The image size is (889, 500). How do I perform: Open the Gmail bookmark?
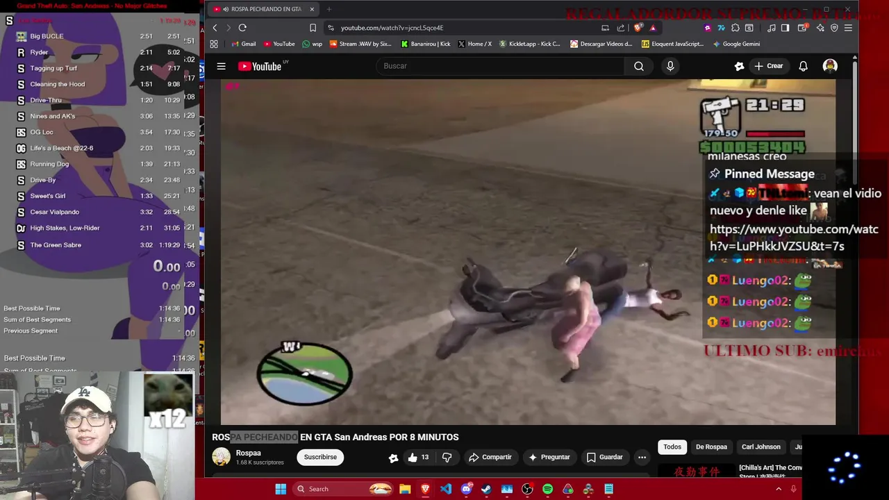pyautogui.click(x=243, y=44)
